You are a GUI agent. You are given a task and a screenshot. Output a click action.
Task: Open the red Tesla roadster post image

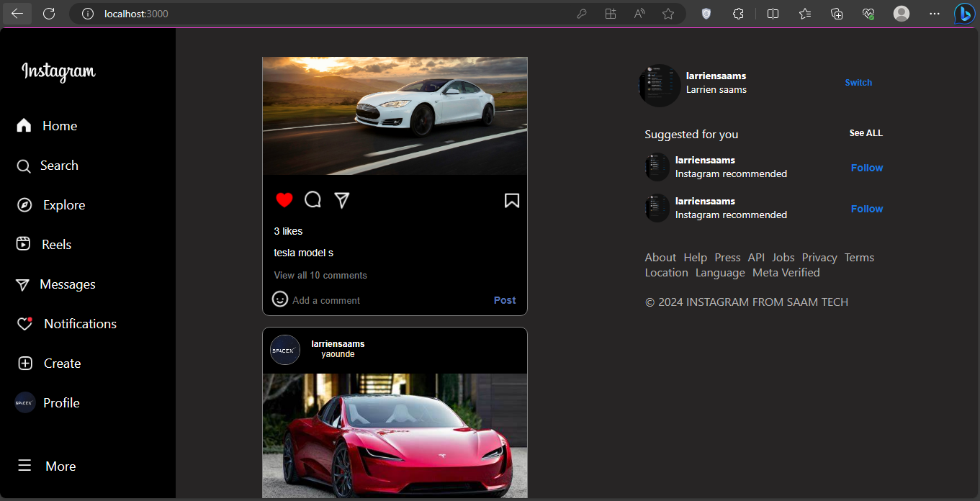[395, 435]
